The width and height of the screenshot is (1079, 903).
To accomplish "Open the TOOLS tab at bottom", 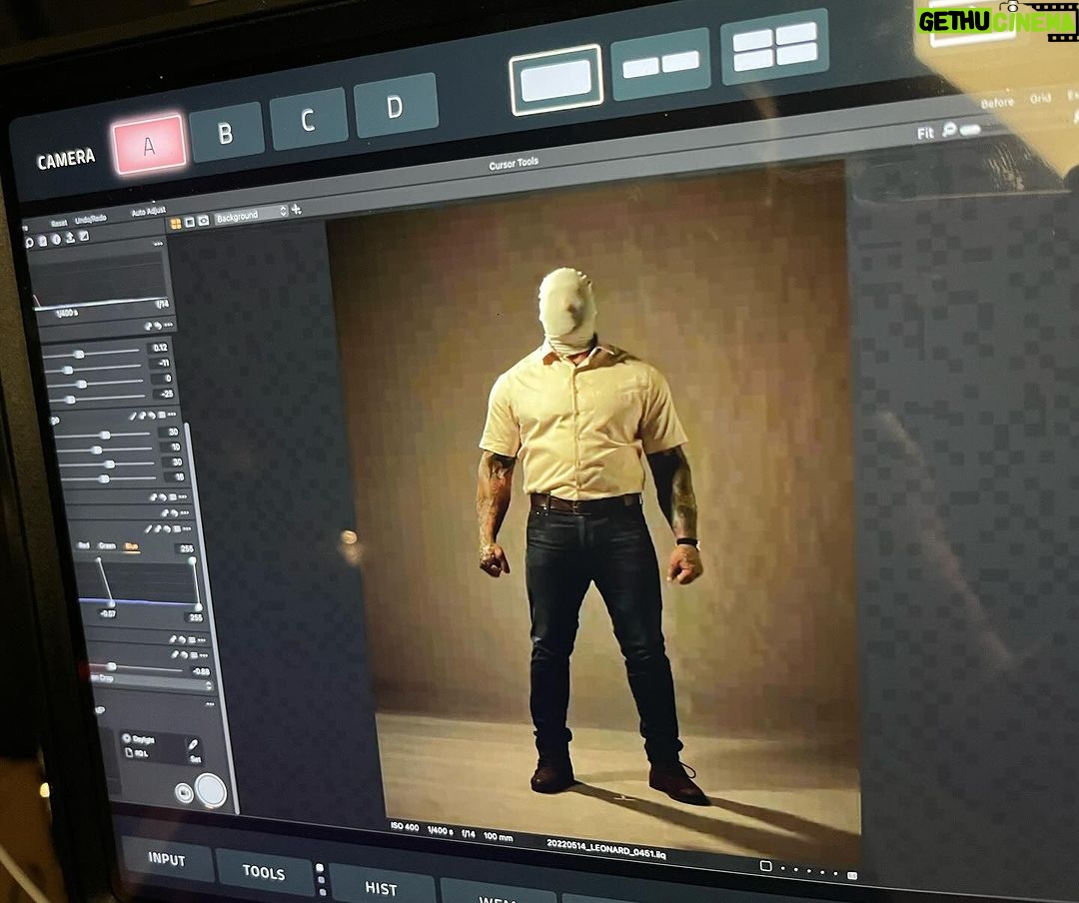I will (x=264, y=872).
